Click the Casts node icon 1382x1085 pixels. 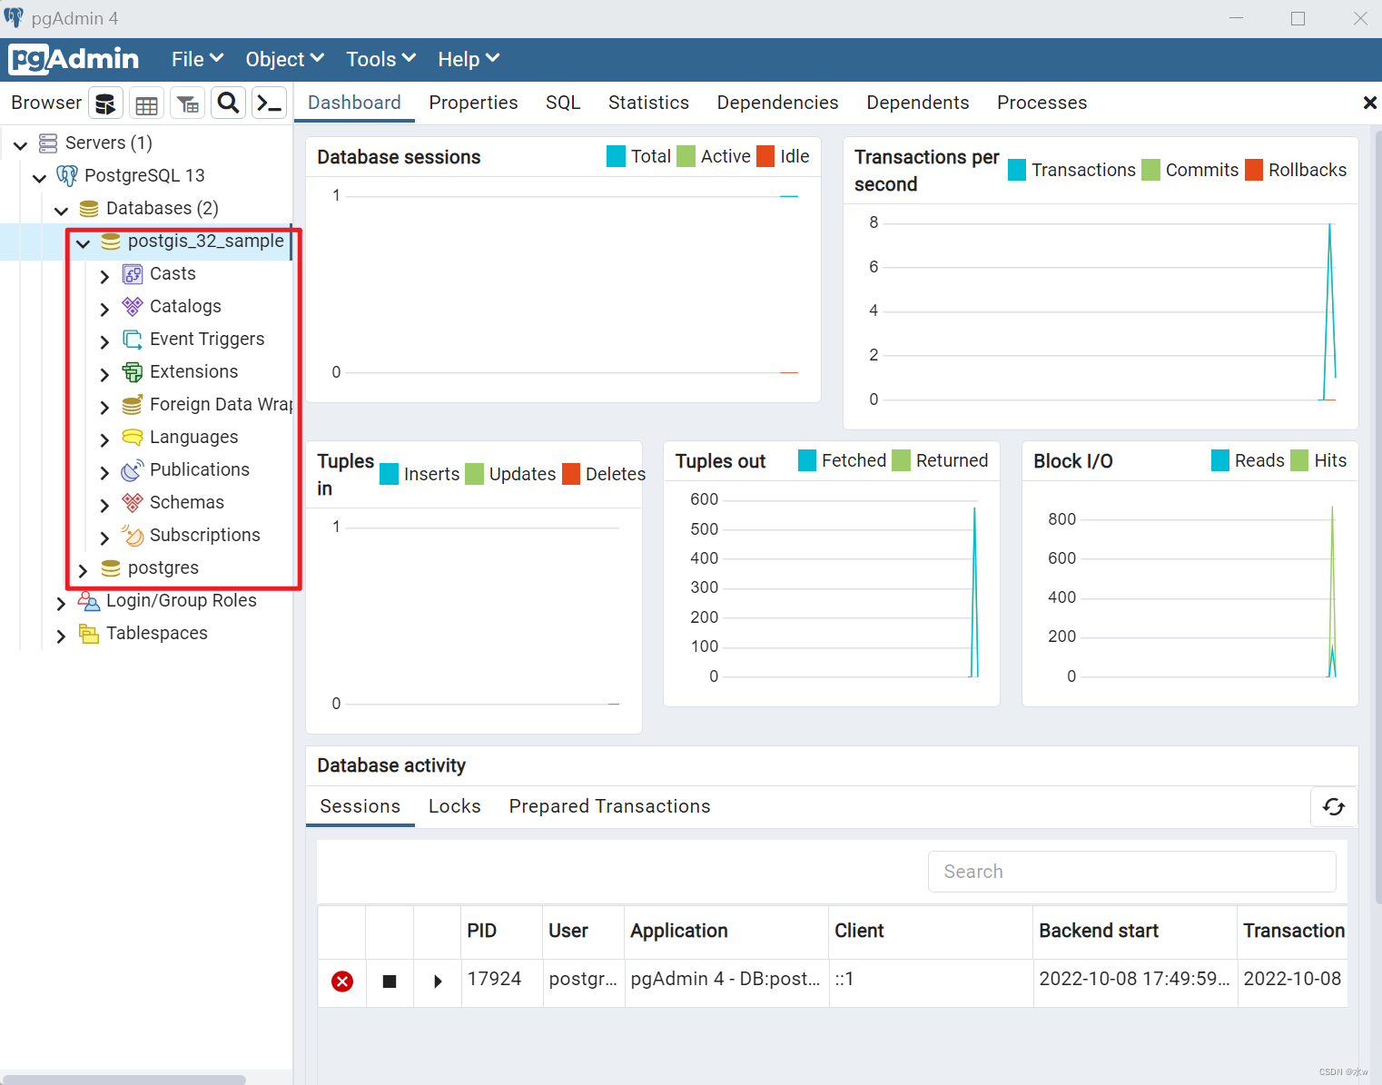(133, 274)
